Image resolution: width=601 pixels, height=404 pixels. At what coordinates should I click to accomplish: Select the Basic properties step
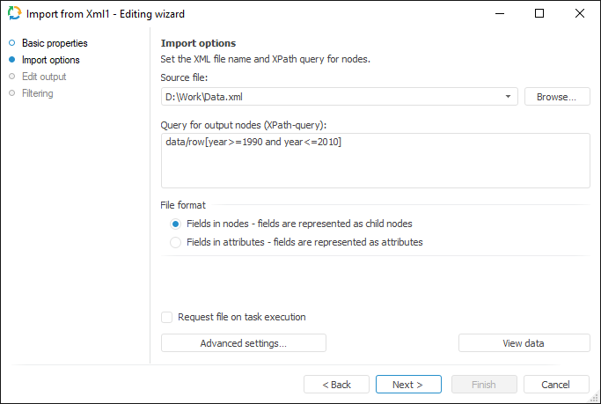55,43
